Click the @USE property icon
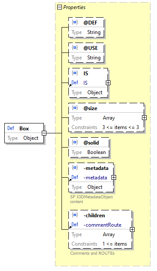 pyautogui.click(x=75, y=47)
